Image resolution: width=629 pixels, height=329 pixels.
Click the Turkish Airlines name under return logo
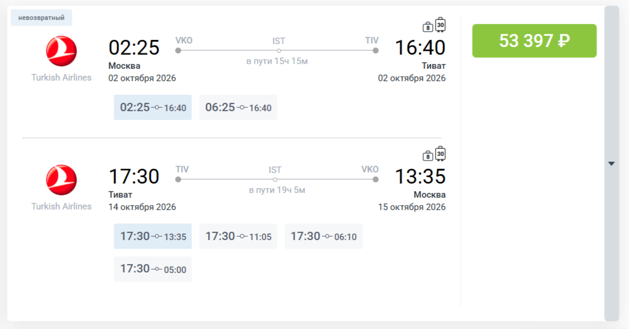click(61, 207)
